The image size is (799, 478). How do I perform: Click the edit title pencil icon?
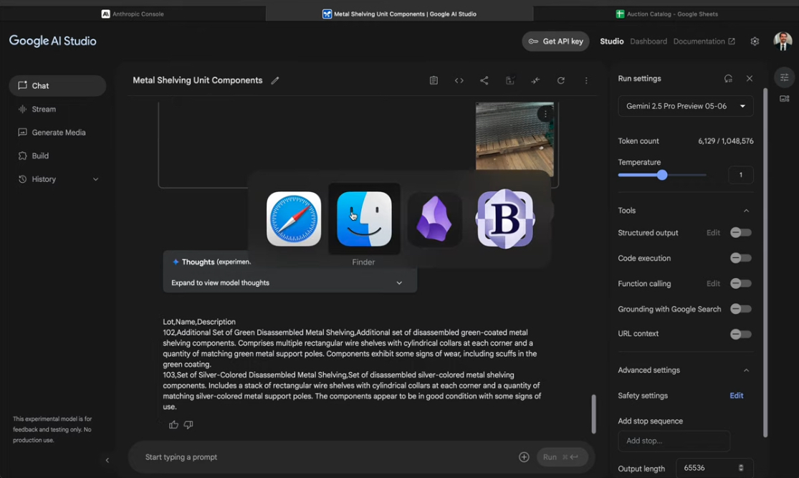(275, 81)
